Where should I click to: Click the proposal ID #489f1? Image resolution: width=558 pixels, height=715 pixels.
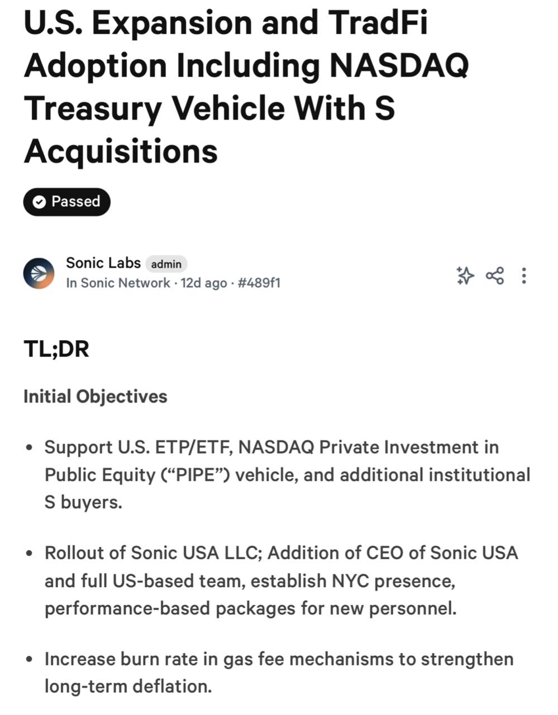pyautogui.click(x=259, y=283)
